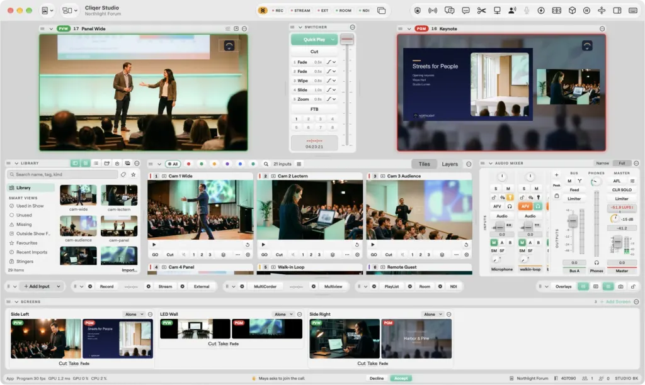Toggle STREAM in the top status pill
Viewport: 645px width, 385px height.
point(300,11)
